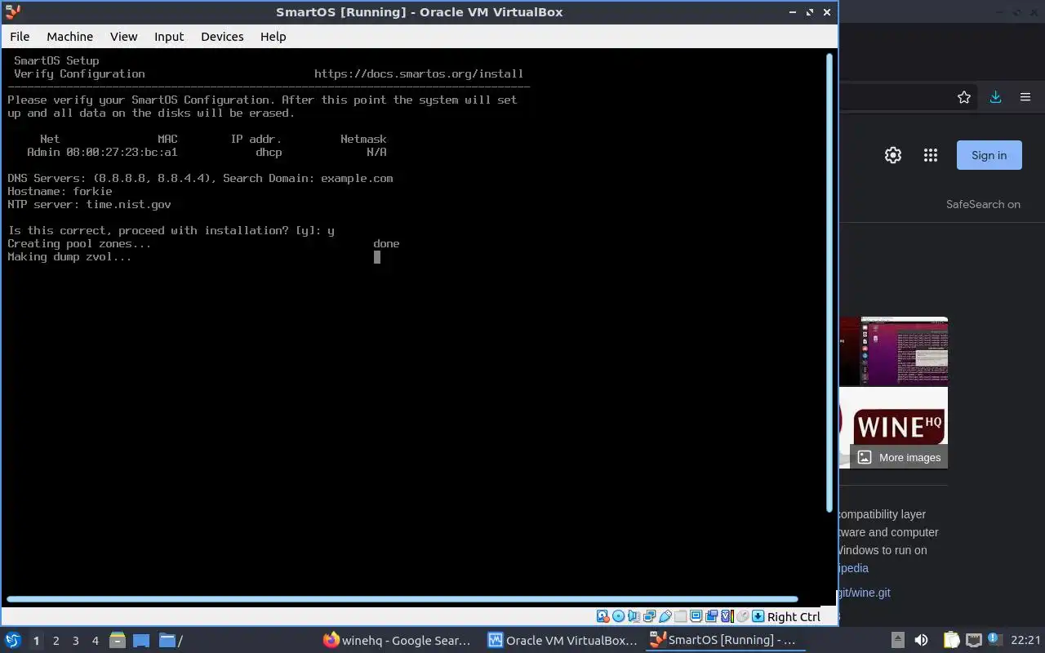Screen dimensions: 1045x653
Task: Click the USB devices status icon
Action: pyautogui.click(x=665, y=616)
